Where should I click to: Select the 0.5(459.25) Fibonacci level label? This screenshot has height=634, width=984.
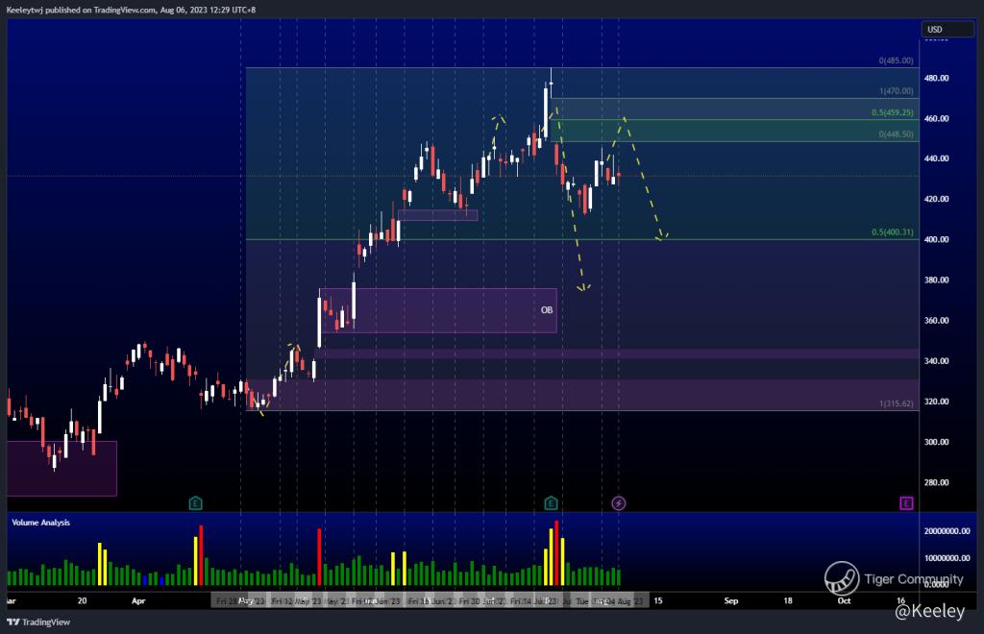tap(893, 113)
